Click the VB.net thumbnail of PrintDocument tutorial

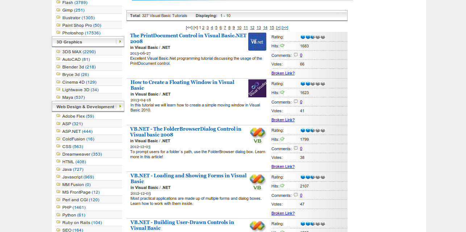257,42
